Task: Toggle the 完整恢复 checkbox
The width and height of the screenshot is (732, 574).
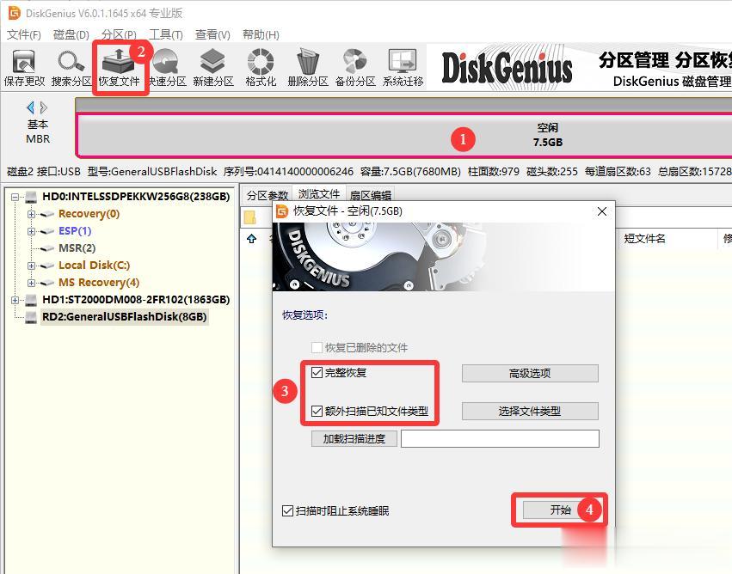Action: 317,372
